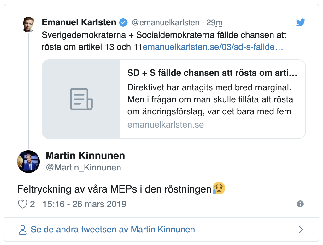Open card titled 'SD + S fällde chansen'
The height and width of the screenshot is (245, 323).
174,99
